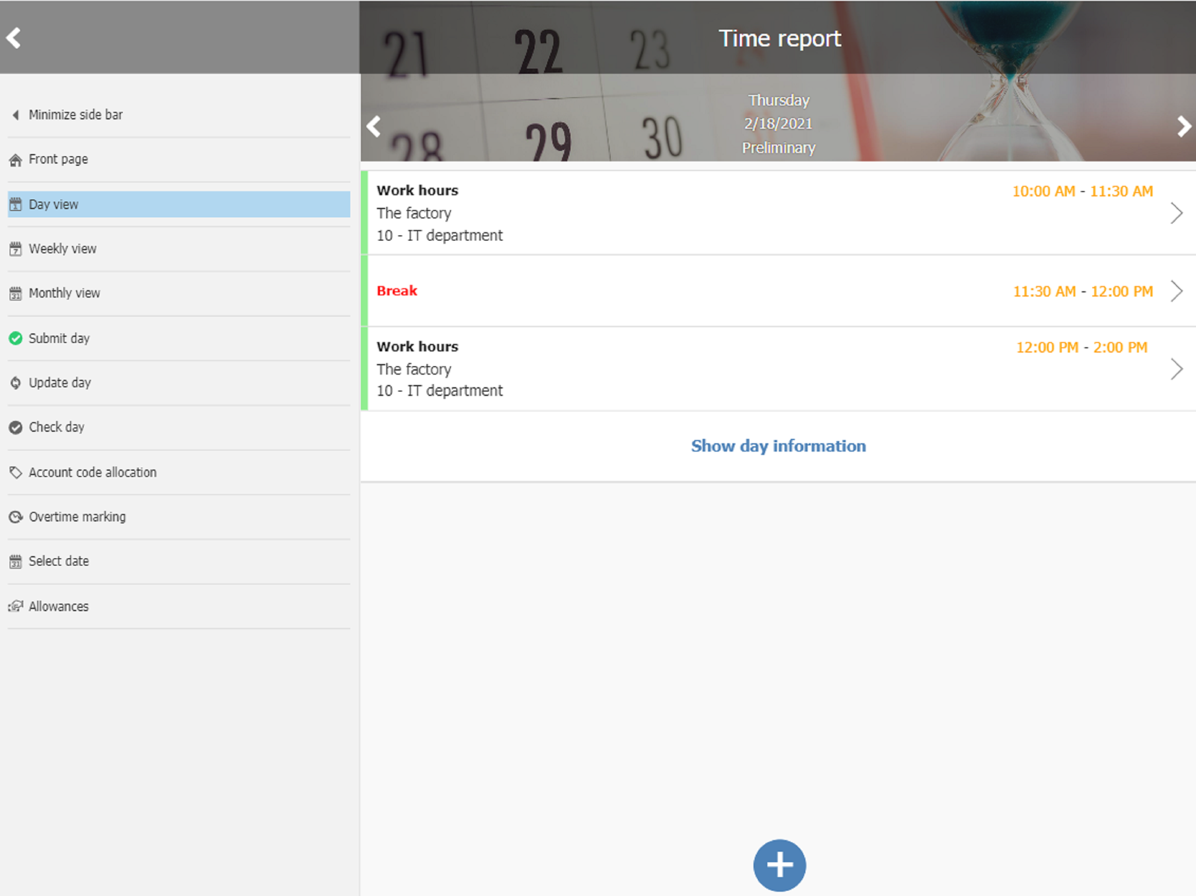Click the Overtime marking clock icon
Viewport: 1196px width, 896px height.
click(16, 517)
